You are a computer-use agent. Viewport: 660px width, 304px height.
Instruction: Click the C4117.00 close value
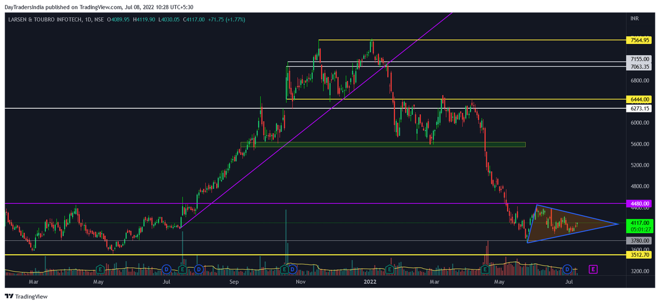click(x=195, y=19)
